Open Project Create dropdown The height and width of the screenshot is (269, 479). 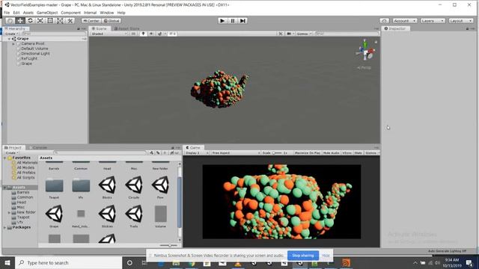click(12, 152)
